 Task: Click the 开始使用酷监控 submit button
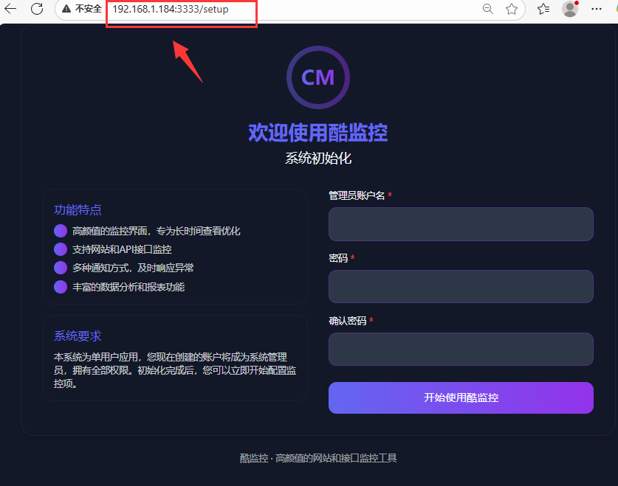point(461,398)
